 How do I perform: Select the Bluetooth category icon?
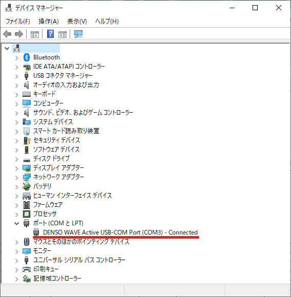coord(27,57)
